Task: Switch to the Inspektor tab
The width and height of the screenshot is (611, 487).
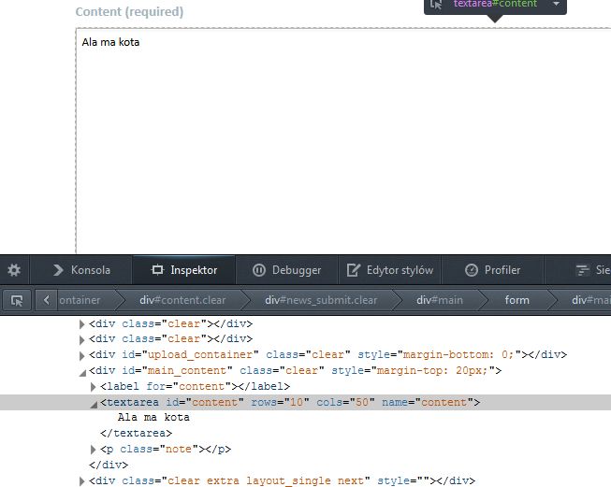Action: point(184,270)
